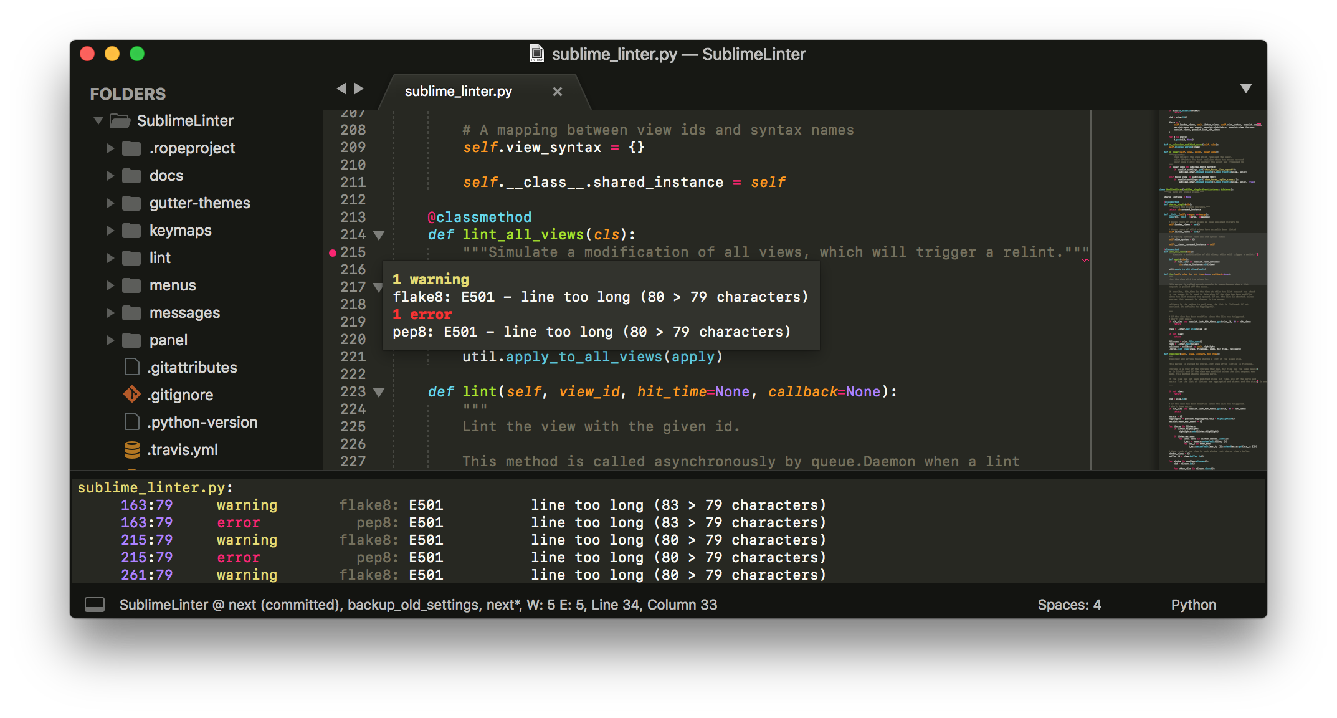Select the sublime_linter.py tab
The height and width of the screenshot is (718, 1337).
click(x=458, y=91)
